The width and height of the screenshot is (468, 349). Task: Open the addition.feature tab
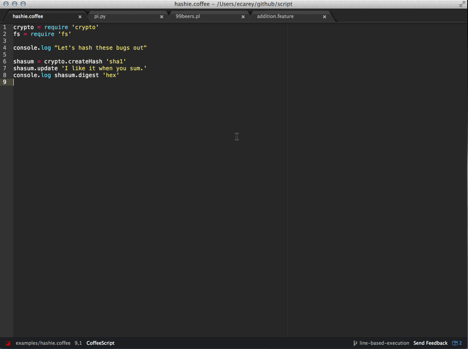click(x=276, y=16)
